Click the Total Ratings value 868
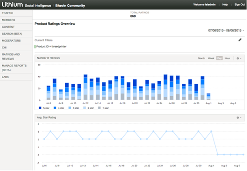Image resolution: width=247 pixels, height=171 pixels. point(133,16)
